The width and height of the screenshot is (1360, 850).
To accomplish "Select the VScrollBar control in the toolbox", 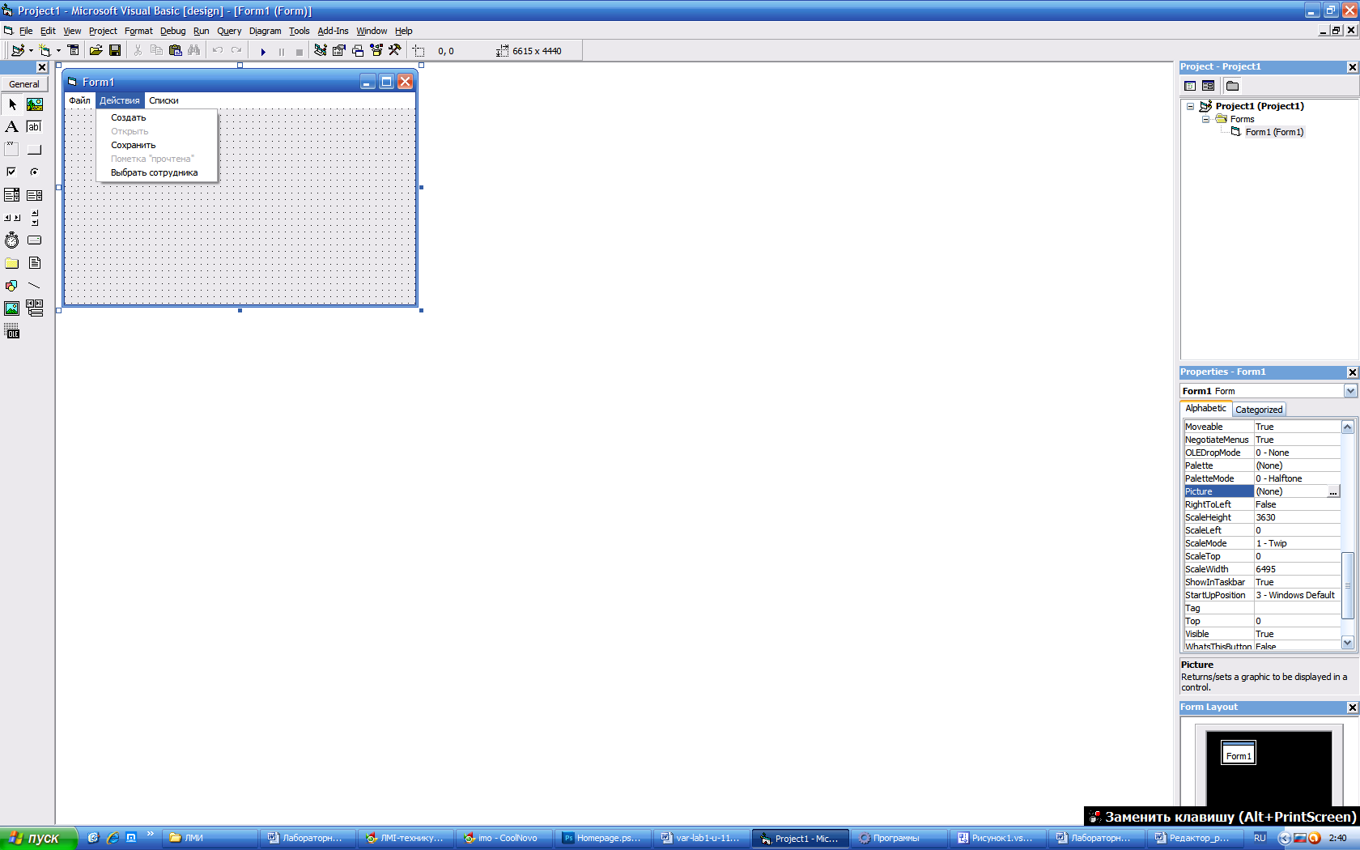I will pos(35,218).
